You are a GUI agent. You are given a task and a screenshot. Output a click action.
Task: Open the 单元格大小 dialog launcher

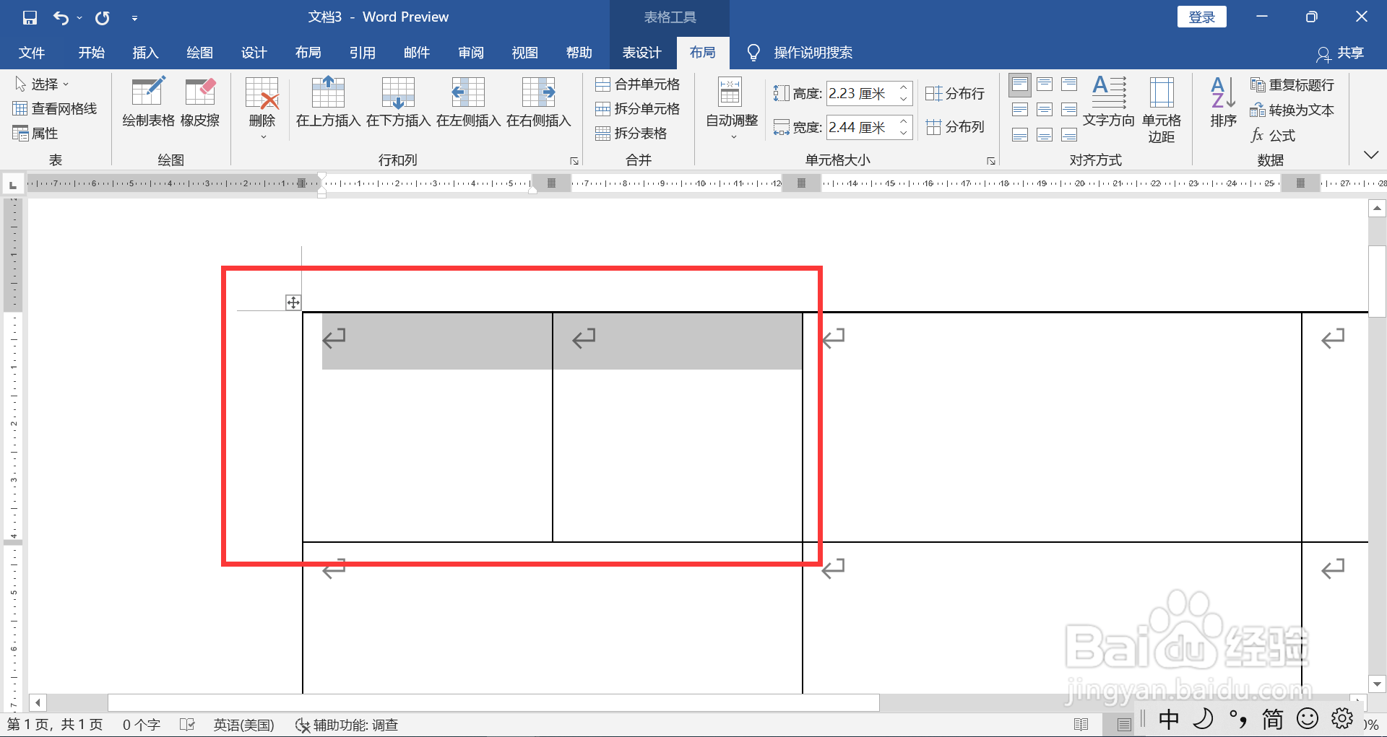point(991,161)
